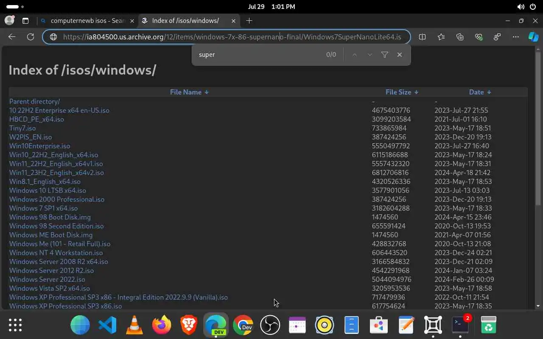Open the Parent directory link

(34, 101)
